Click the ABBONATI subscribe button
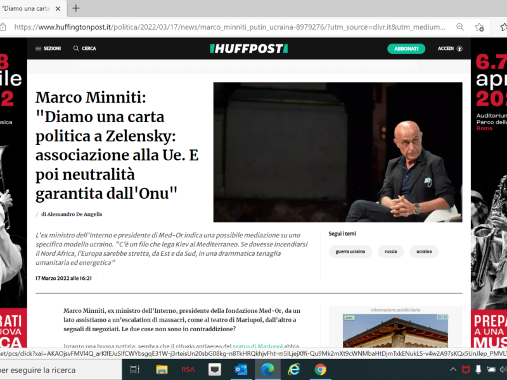This screenshot has height=380, width=507. coord(406,49)
